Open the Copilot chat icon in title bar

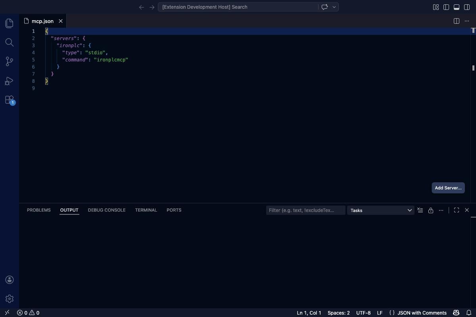tap(324, 7)
